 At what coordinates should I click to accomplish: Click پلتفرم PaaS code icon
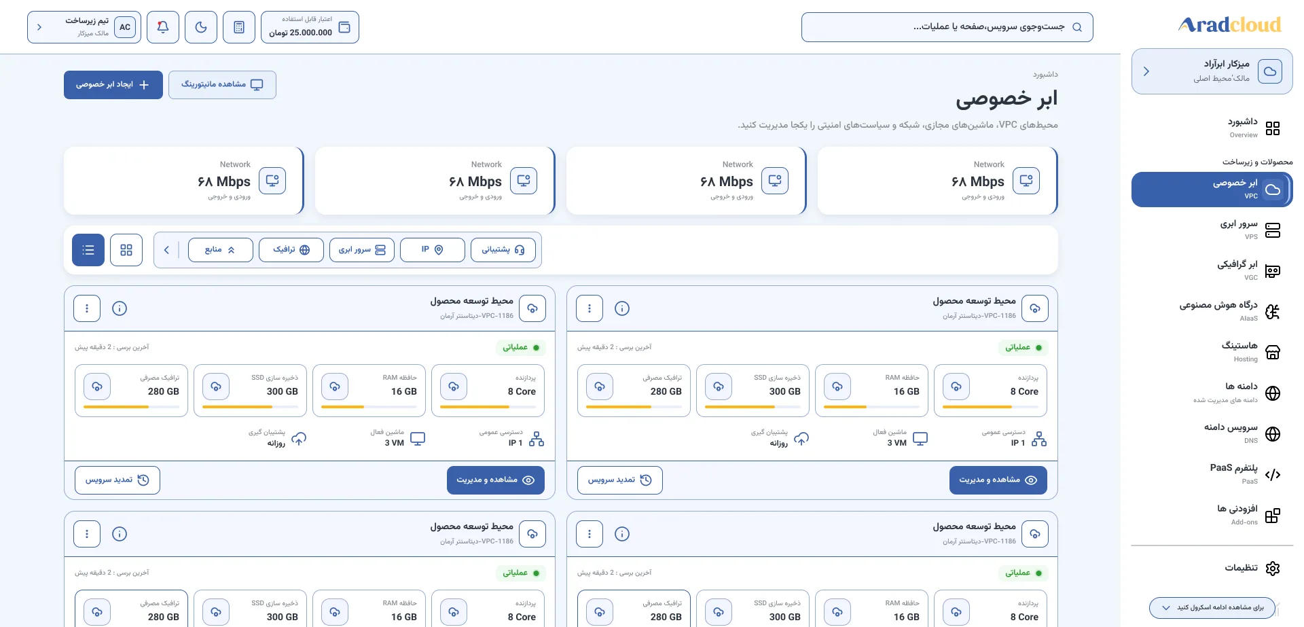click(x=1273, y=475)
